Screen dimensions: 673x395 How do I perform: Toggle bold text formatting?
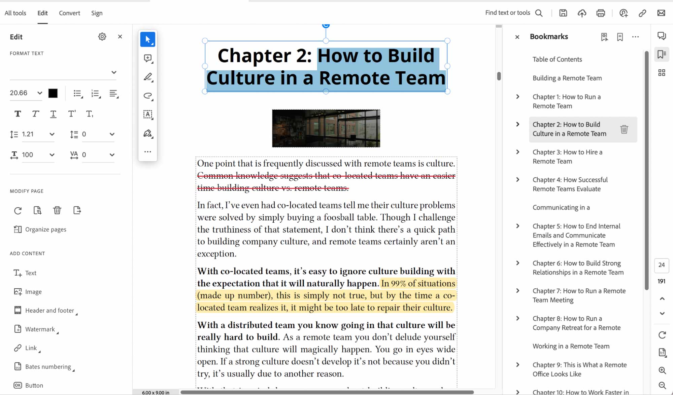click(18, 114)
